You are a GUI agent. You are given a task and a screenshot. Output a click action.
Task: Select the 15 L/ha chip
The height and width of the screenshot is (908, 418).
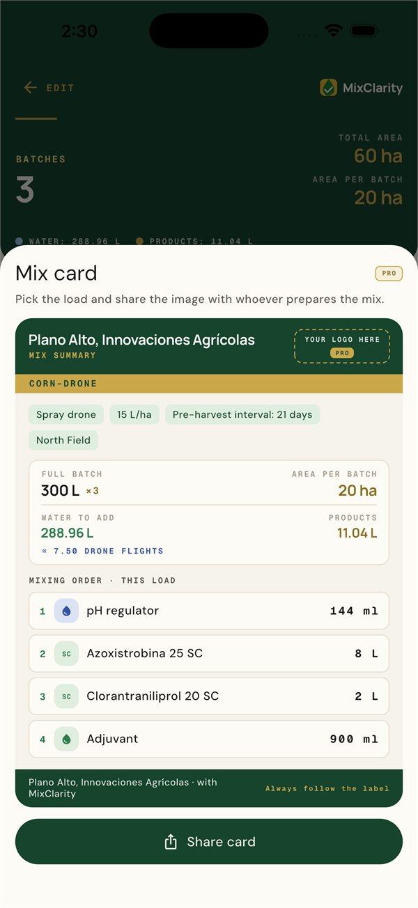pyautogui.click(x=134, y=414)
